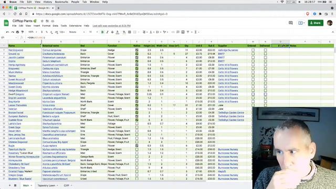Open Burncoose Nursery link in Tarentum Myrtle row
Screen dimensions: 336x189
click(228, 149)
